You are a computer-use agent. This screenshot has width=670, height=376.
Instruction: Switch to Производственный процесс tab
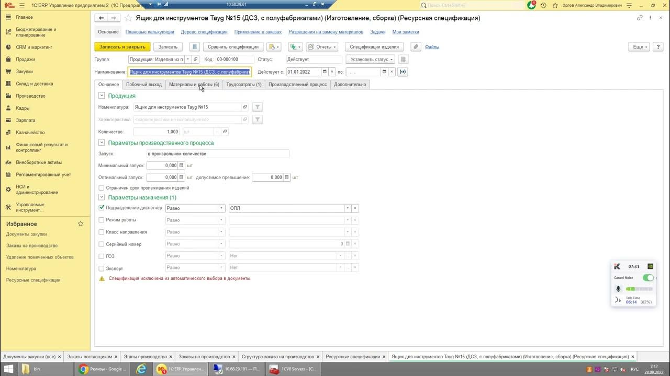click(297, 84)
